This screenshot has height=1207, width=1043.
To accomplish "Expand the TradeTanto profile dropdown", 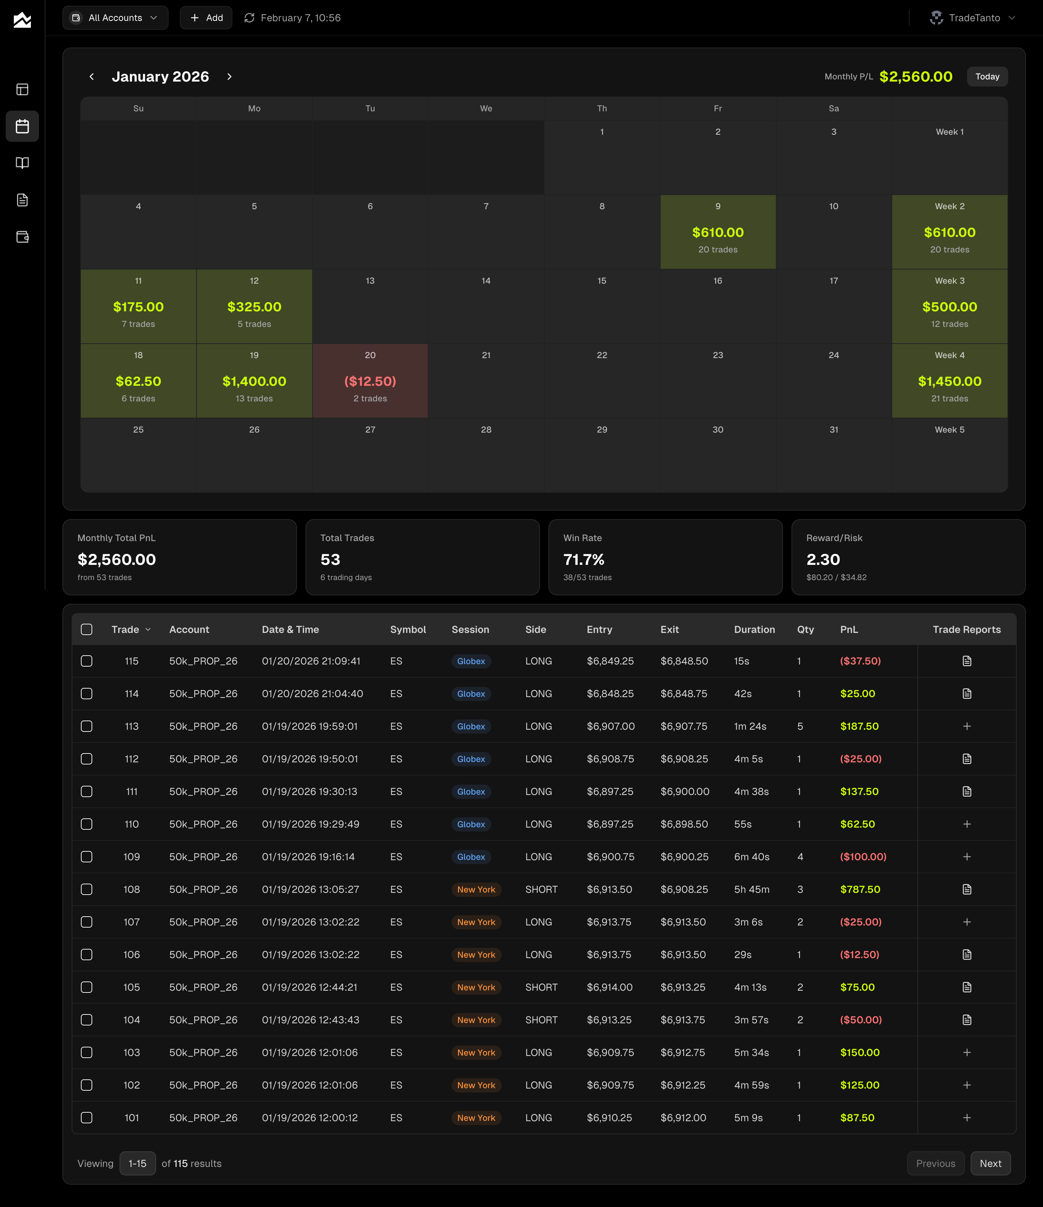I will [x=972, y=17].
